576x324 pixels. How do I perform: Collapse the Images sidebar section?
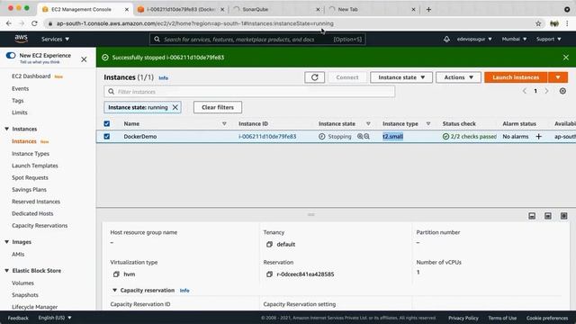[7, 242]
